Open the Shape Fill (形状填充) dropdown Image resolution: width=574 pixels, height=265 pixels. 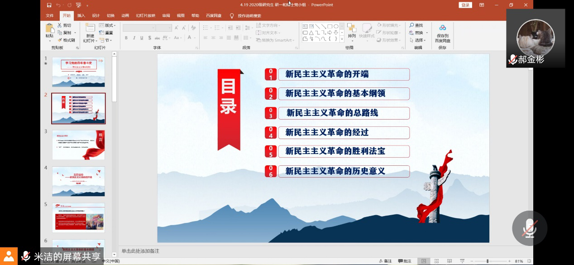coord(388,25)
